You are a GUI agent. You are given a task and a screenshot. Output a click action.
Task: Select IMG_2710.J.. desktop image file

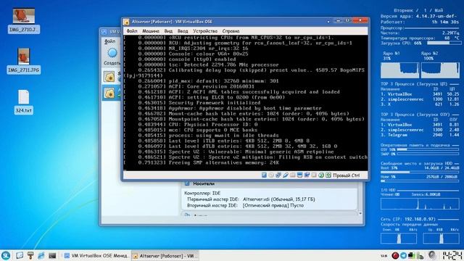click(24, 20)
